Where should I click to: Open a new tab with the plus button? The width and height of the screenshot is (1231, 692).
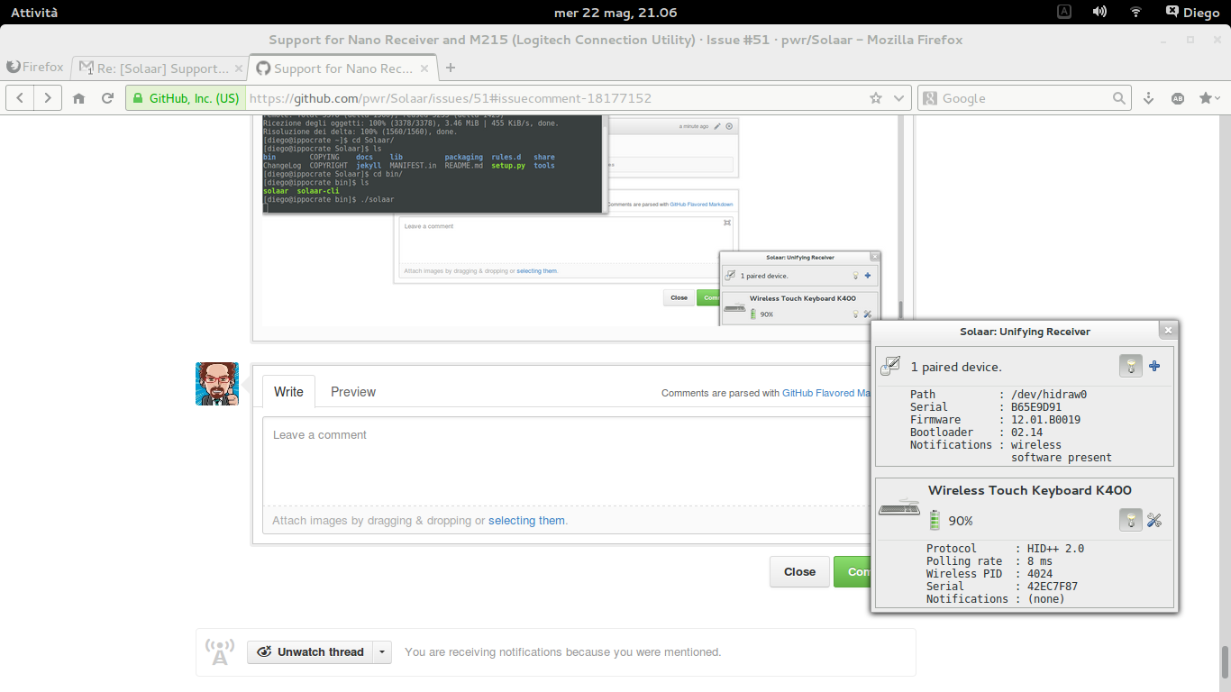pyautogui.click(x=451, y=68)
